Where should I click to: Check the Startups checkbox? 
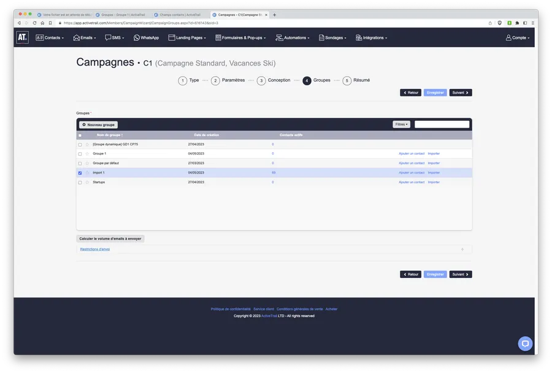click(x=80, y=182)
